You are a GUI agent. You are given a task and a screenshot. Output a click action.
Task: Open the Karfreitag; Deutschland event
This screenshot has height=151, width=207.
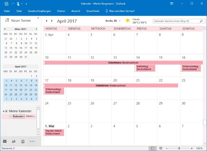pos(145,68)
